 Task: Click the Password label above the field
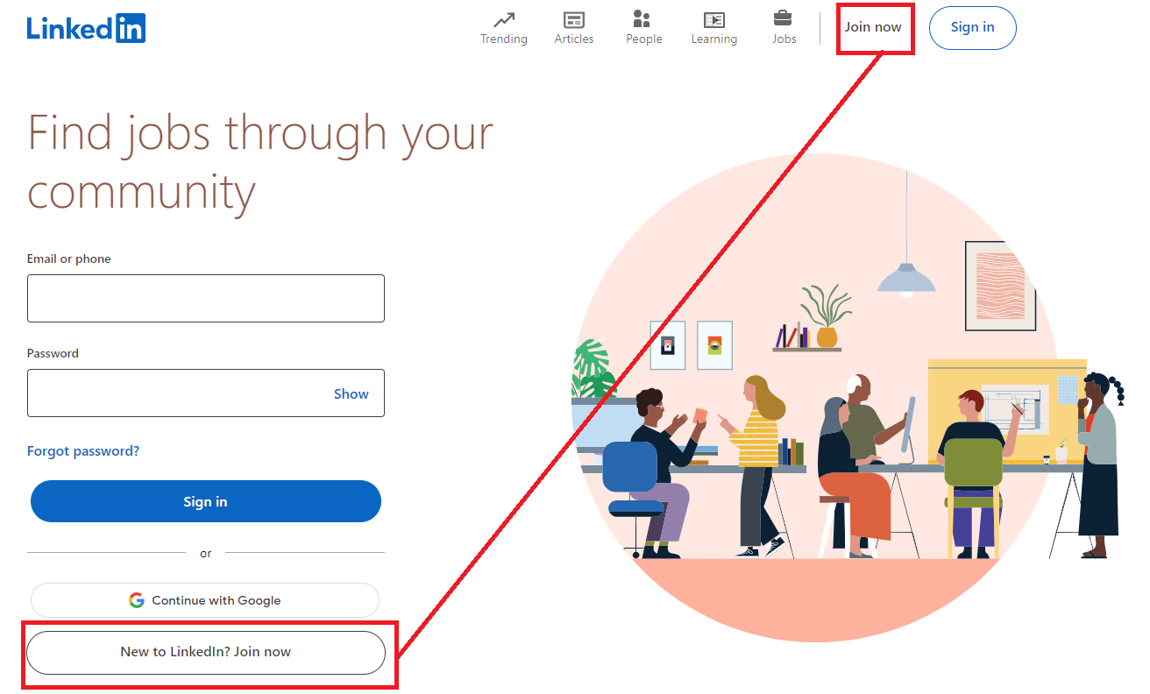53,353
